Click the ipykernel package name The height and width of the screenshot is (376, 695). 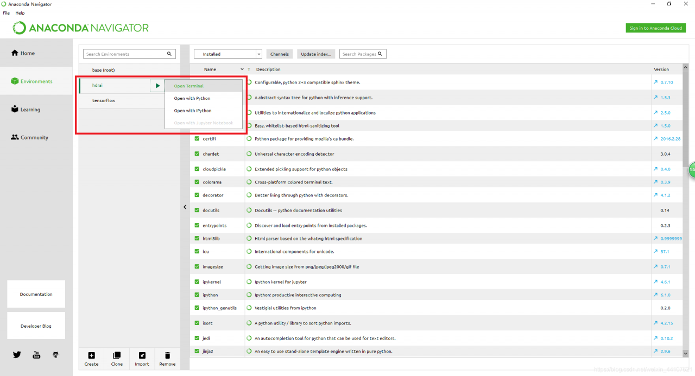click(x=212, y=282)
